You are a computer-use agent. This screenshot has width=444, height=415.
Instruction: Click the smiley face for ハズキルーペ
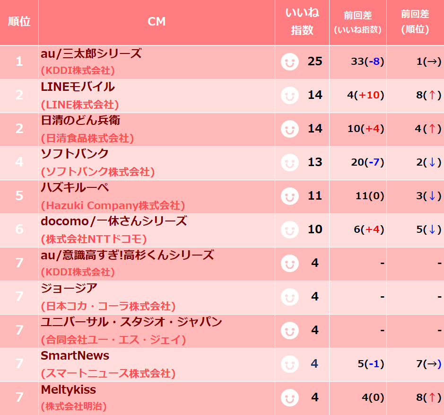click(290, 196)
